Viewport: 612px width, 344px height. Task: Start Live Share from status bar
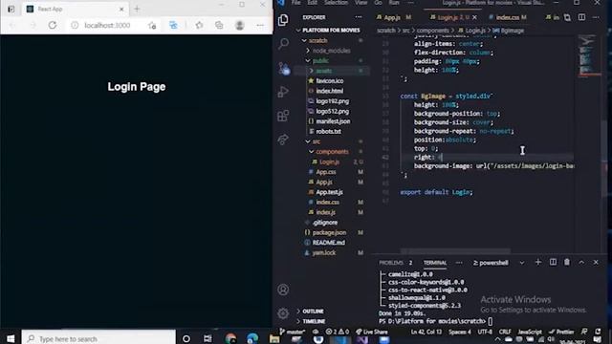click(372, 332)
